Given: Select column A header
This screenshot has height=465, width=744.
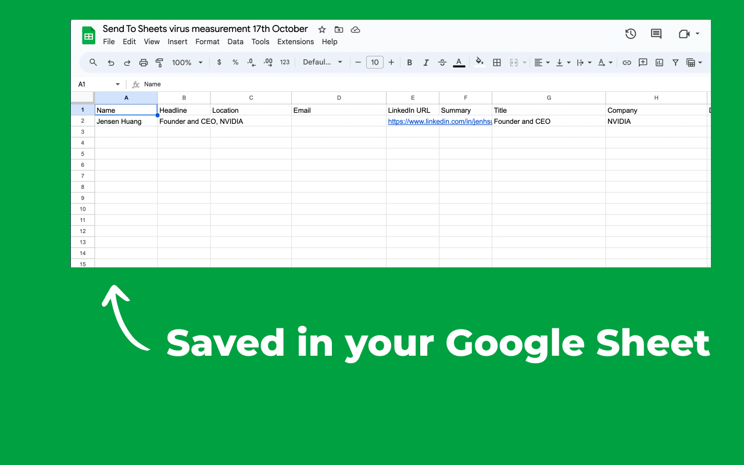Looking at the screenshot, I should [x=126, y=98].
